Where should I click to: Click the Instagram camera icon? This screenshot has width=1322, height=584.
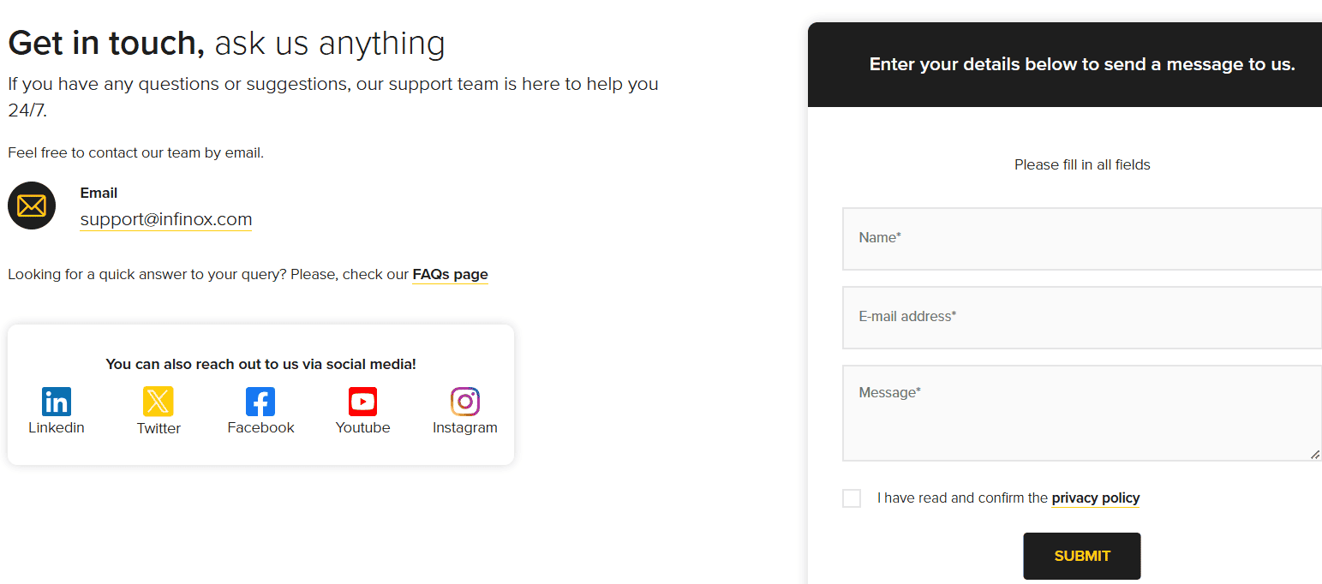[x=464, y=401]
